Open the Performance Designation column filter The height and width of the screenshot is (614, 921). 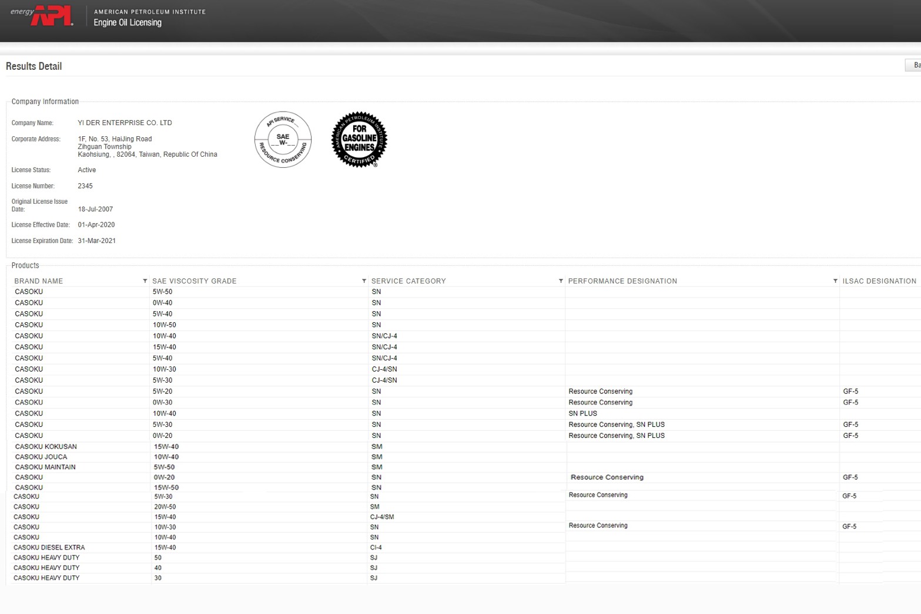tap(835, 281)
